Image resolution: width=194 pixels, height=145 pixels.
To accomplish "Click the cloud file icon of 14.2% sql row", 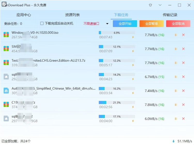I will click(6, 77).
